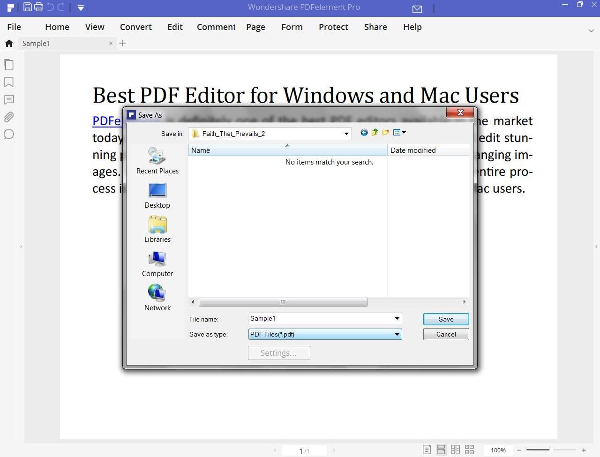Sort files by Date modified column header
Image resolution: width=600 pixels, height=457 pixels.
coord(428,150)
